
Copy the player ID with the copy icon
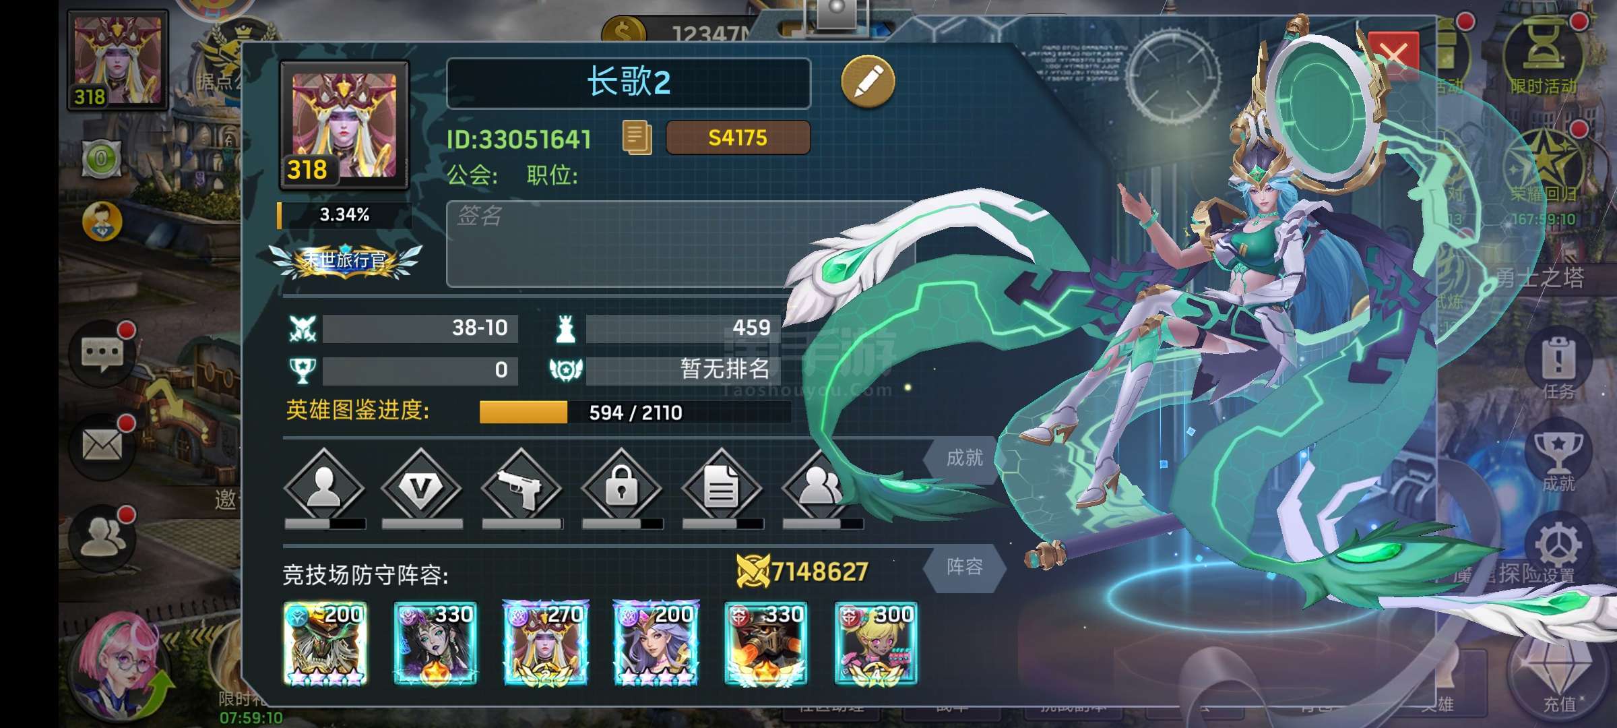(637, 138)
